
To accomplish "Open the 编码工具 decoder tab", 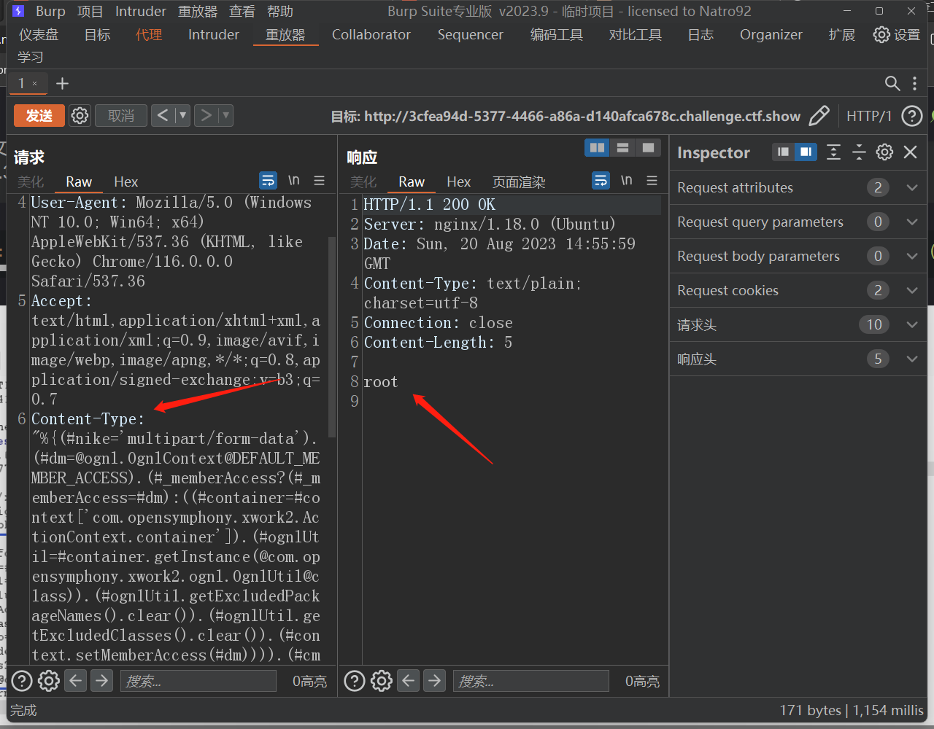I will (x=557, y=35).
